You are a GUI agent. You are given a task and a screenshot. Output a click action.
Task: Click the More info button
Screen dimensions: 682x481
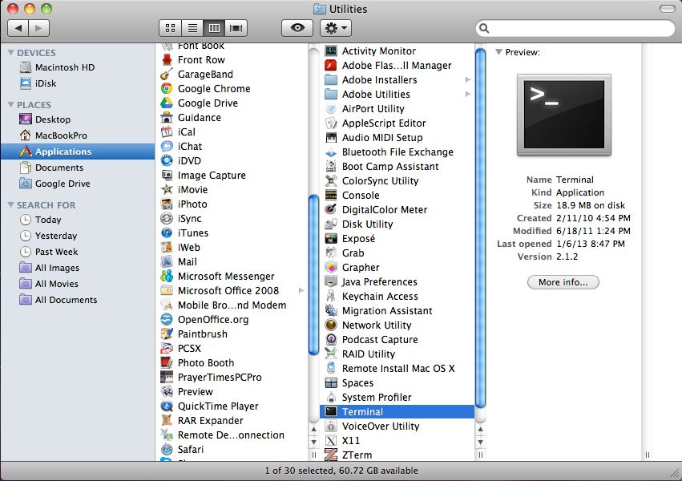tap(563, 282)
